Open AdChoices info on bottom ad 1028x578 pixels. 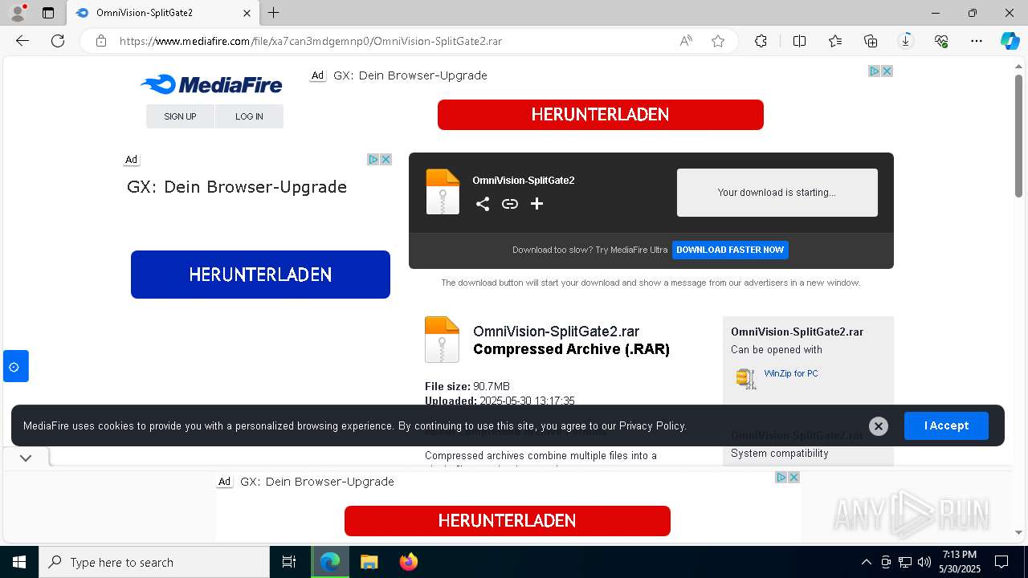pyautogui.click(x=781, y=477)
